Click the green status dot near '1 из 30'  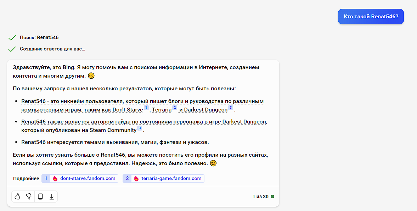pyautogui.click(x=272, y=197)
